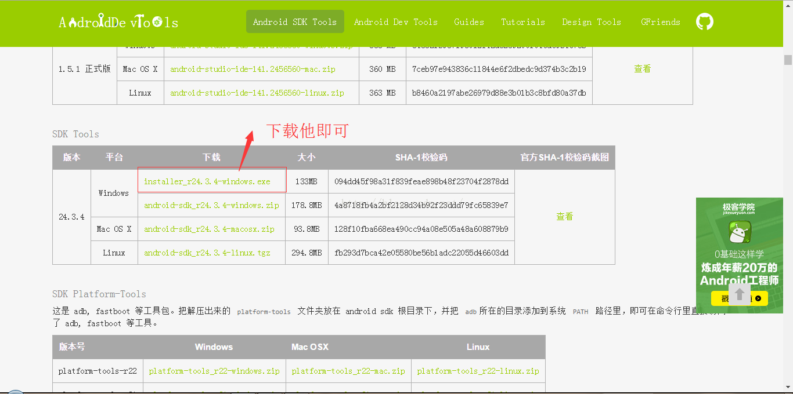The image size is (793, 394).
Task: Click the 平台 column header
Action: click(x=114, y=158)
